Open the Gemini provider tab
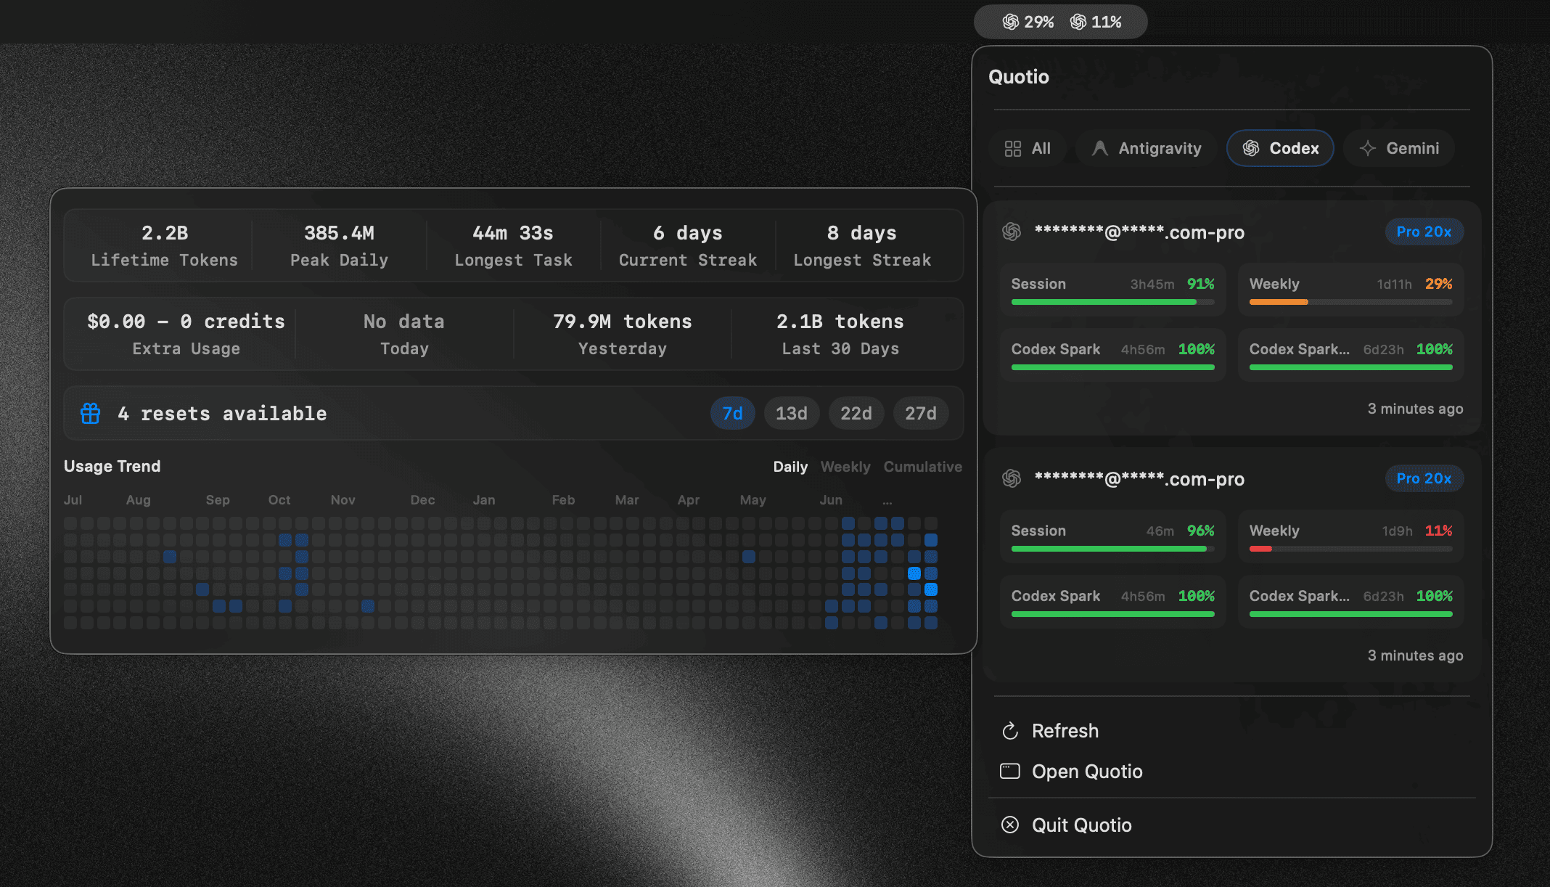1550x887 pixels. 1399,148
